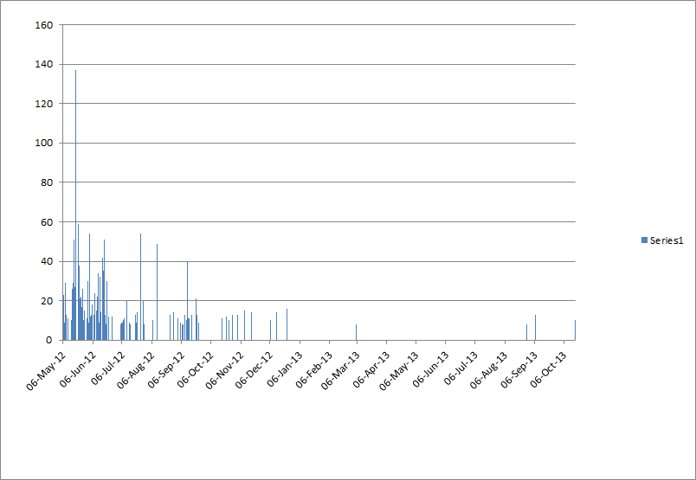Click the 06-Aug-12 date axis label
Image resolution: width=696 pixels, height=480 pixels.
click(136, 370)
